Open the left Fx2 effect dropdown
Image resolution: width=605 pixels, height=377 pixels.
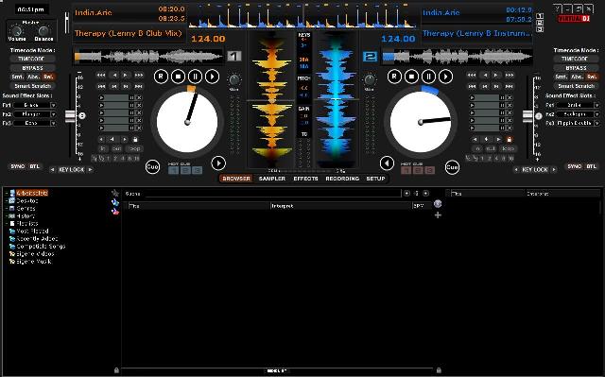point(53,114)
